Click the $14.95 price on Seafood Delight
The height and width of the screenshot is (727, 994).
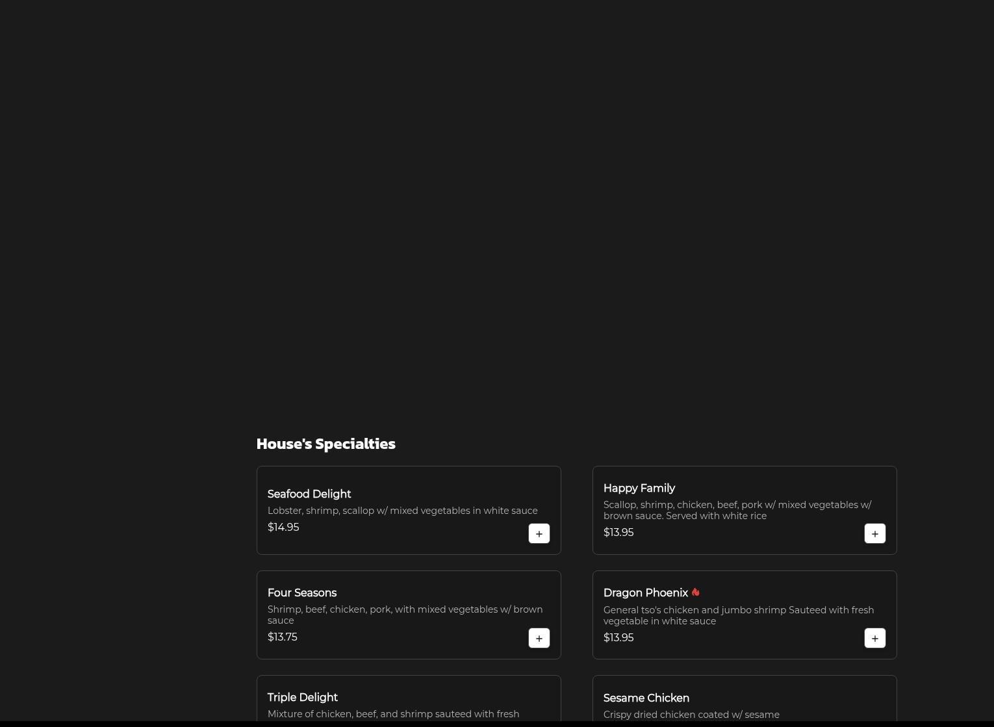pos(283,528)
